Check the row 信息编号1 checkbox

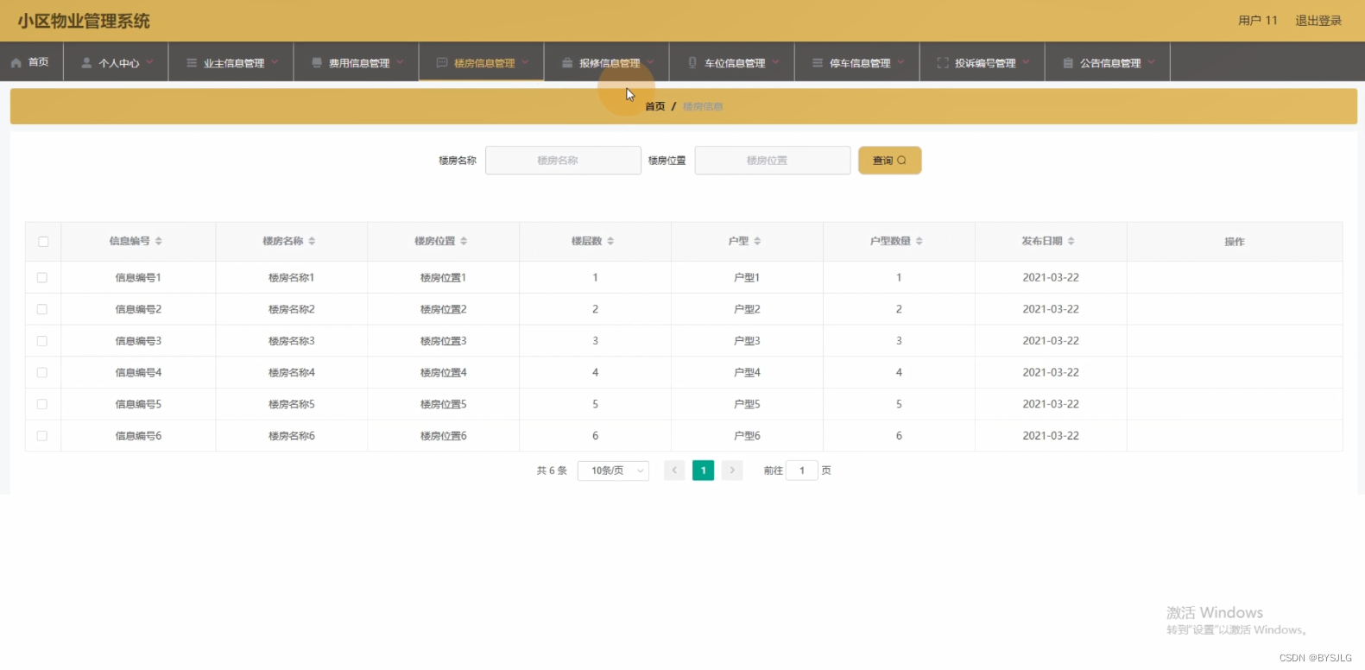click(x=42, y=278)
